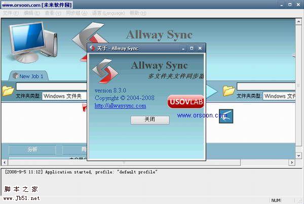Minimize the main application window
The height and width of the screenshot is (204, 304).
pos(282,5)
